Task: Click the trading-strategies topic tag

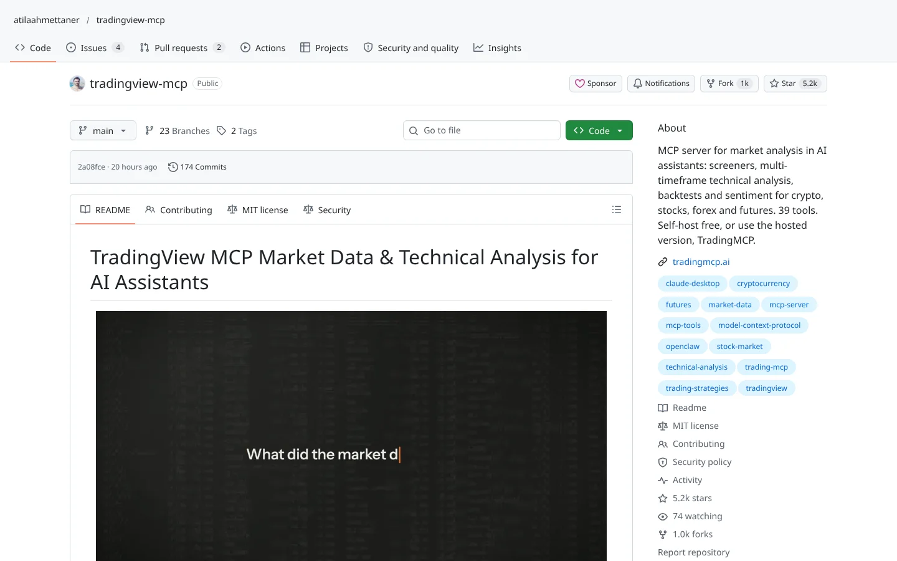Action: pos(697,388)
